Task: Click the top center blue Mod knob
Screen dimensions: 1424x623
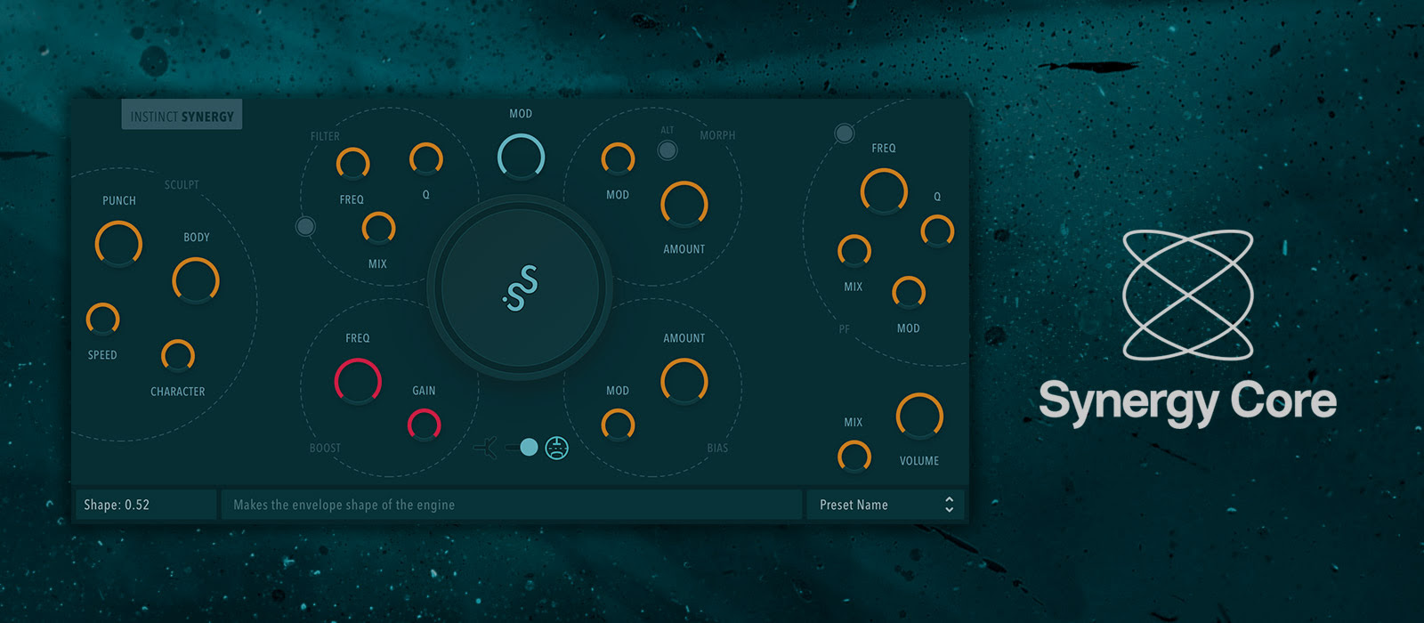Action: pos(521,158)
